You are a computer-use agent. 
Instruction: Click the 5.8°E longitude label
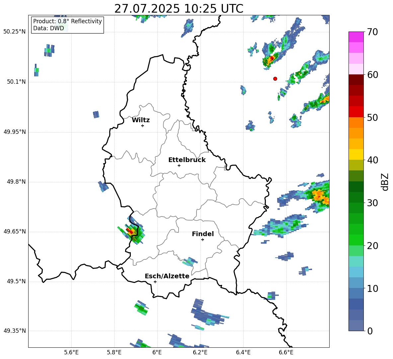(x=114, y=352)
